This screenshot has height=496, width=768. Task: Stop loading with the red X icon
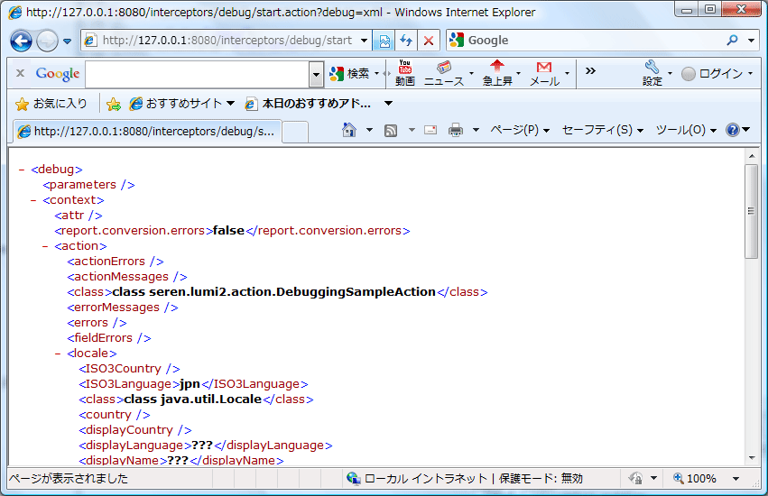click(429, 41)
